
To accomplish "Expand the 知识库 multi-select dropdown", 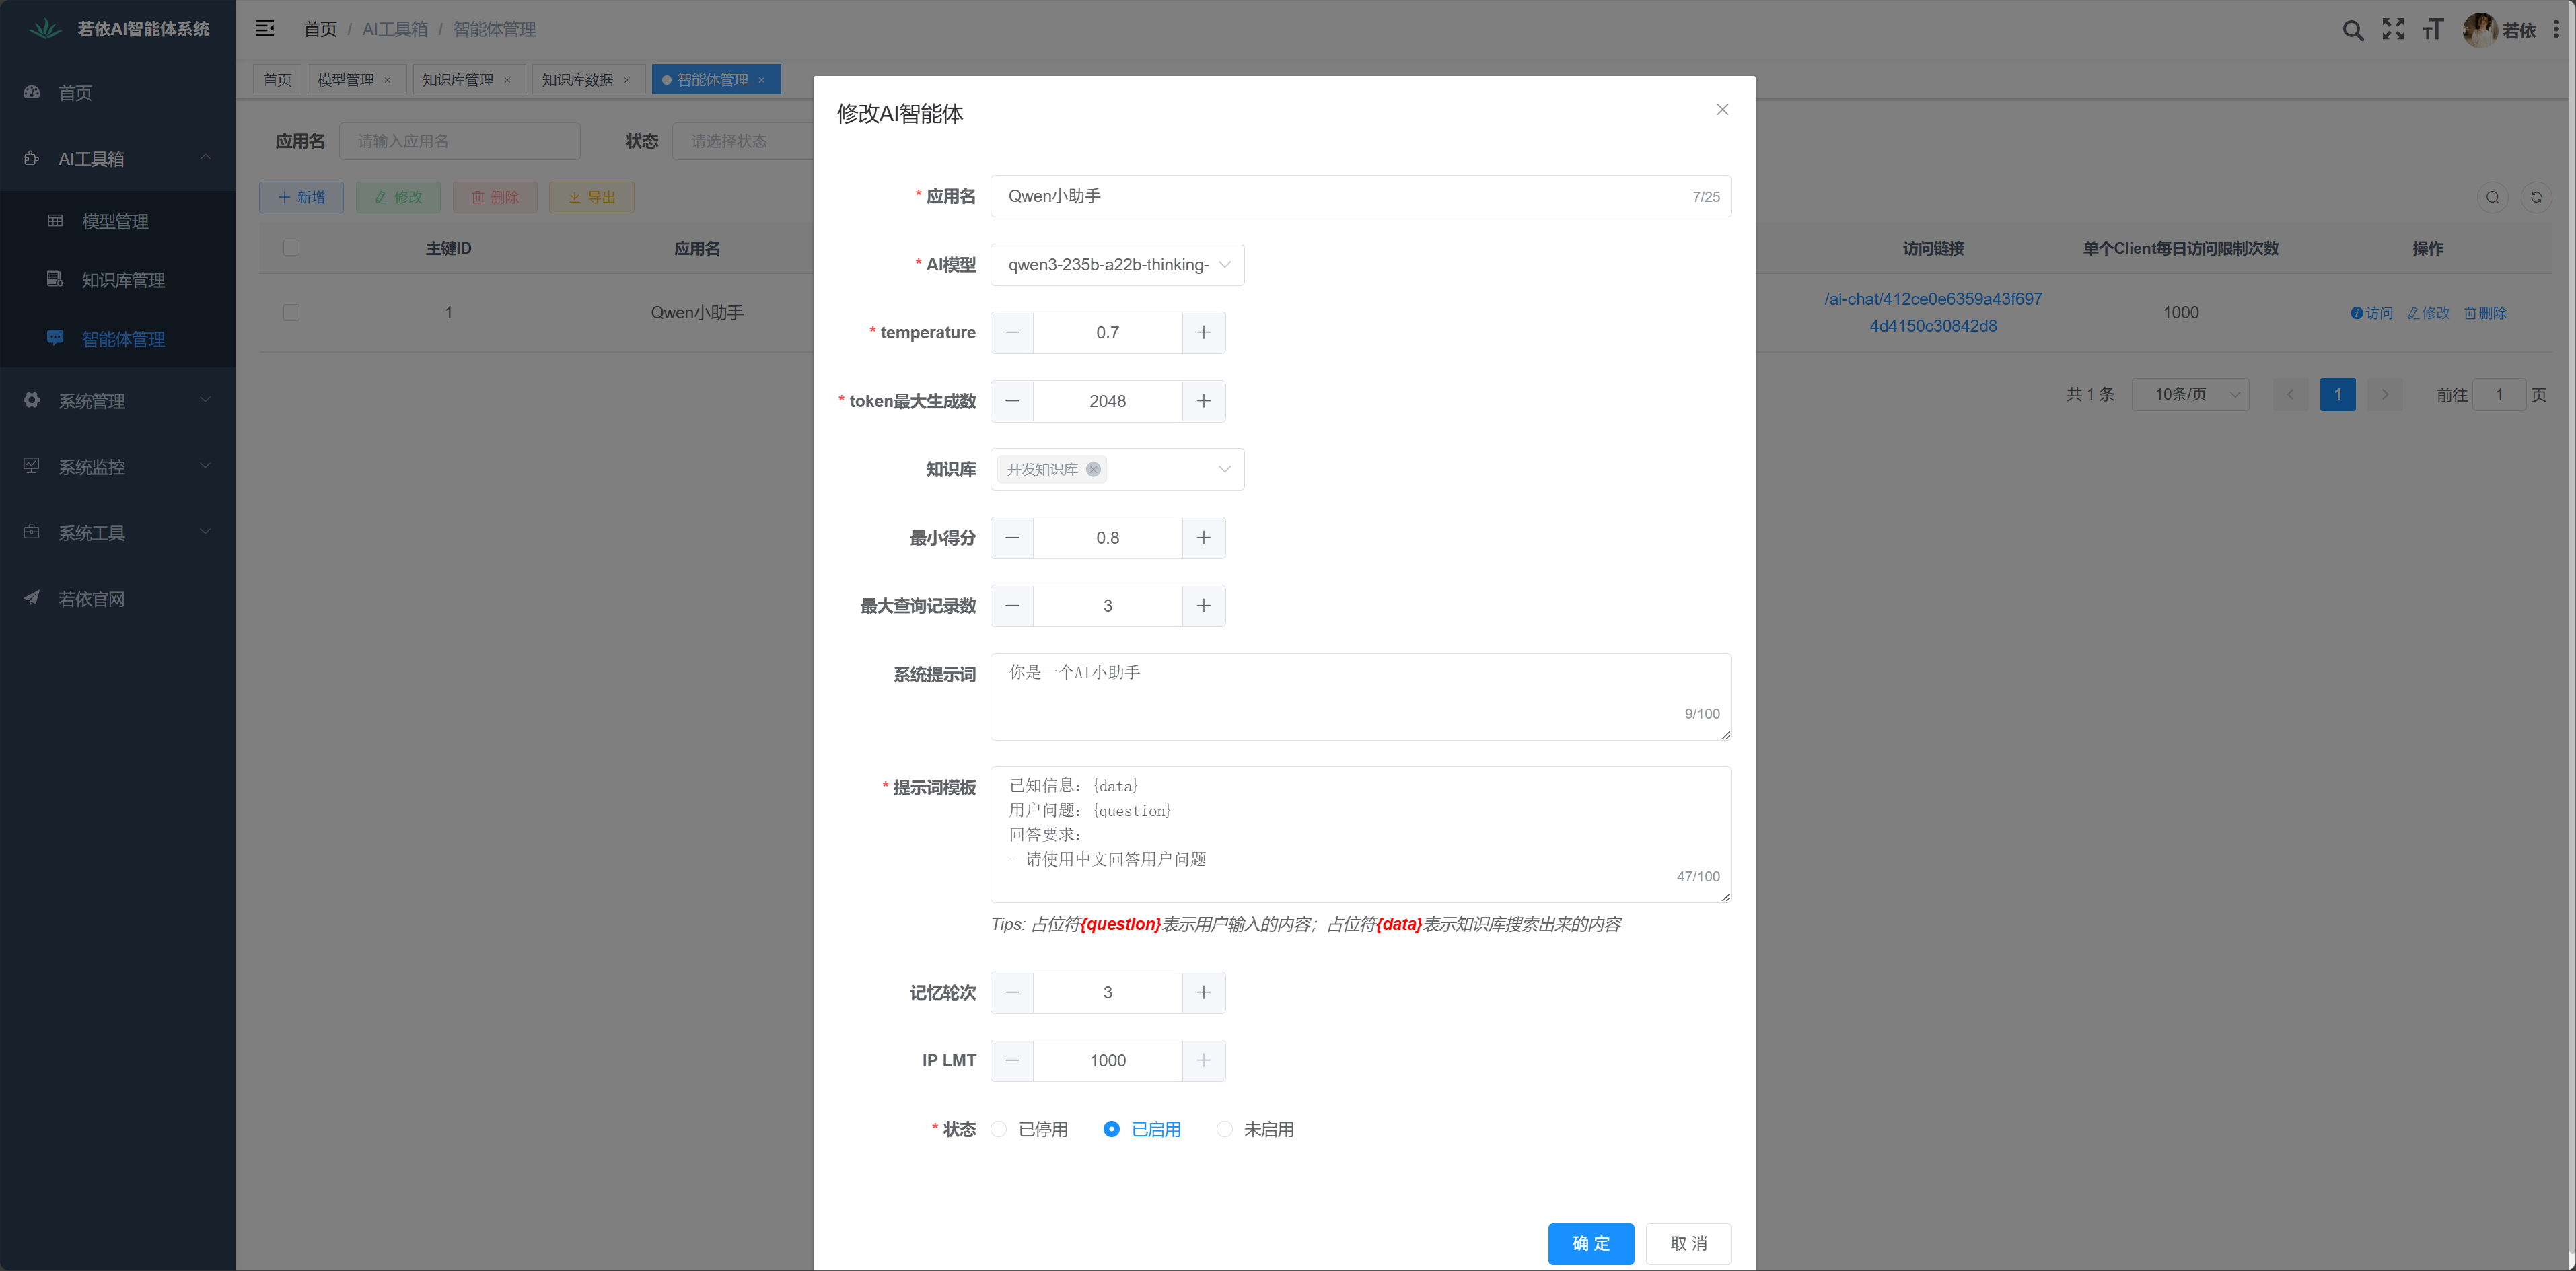I will click(x=1223, y=469).
